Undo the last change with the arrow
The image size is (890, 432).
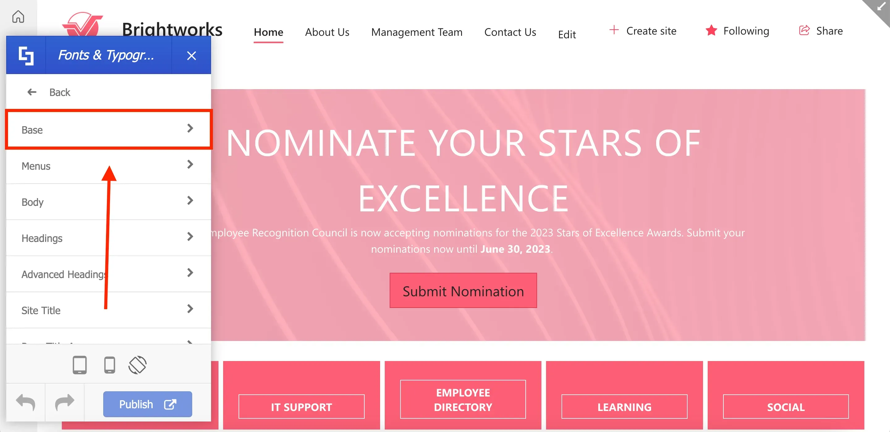[x=26, y=402]
